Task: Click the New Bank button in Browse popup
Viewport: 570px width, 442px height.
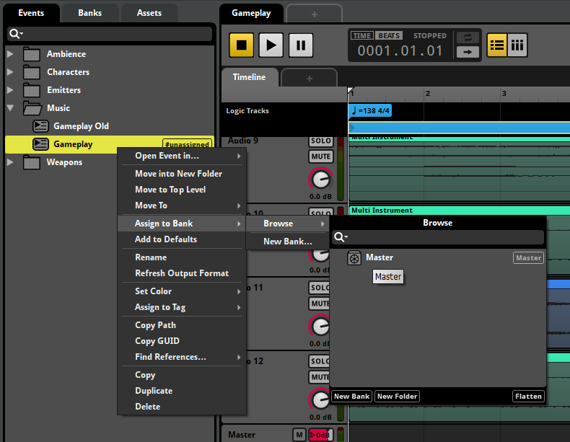Action: (x=351, y=397)
